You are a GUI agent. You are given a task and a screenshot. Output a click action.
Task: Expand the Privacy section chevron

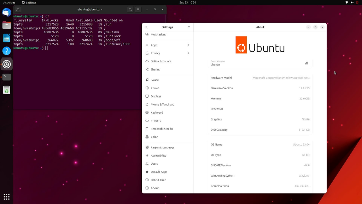188,53
